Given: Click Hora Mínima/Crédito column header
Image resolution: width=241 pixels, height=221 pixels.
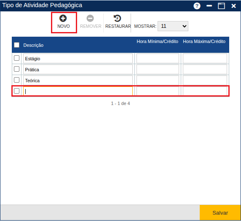Looking at the screenshot, I should point(158,41).
